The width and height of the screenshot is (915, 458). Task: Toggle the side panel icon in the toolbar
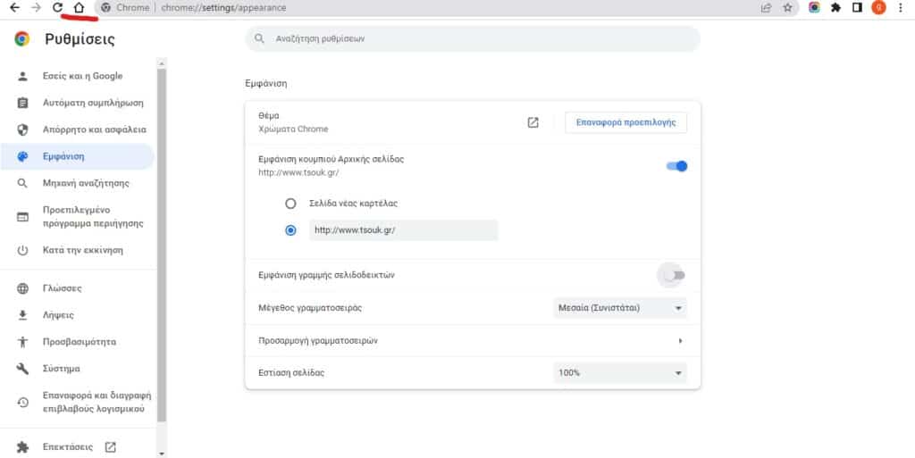(x=857, y=8)
